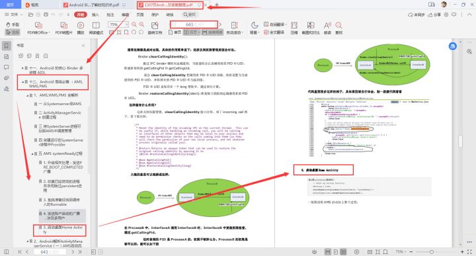Open the 自动滚动 auto-scroll tool
The image size is (476, 256).
click(x=234, y=28)
